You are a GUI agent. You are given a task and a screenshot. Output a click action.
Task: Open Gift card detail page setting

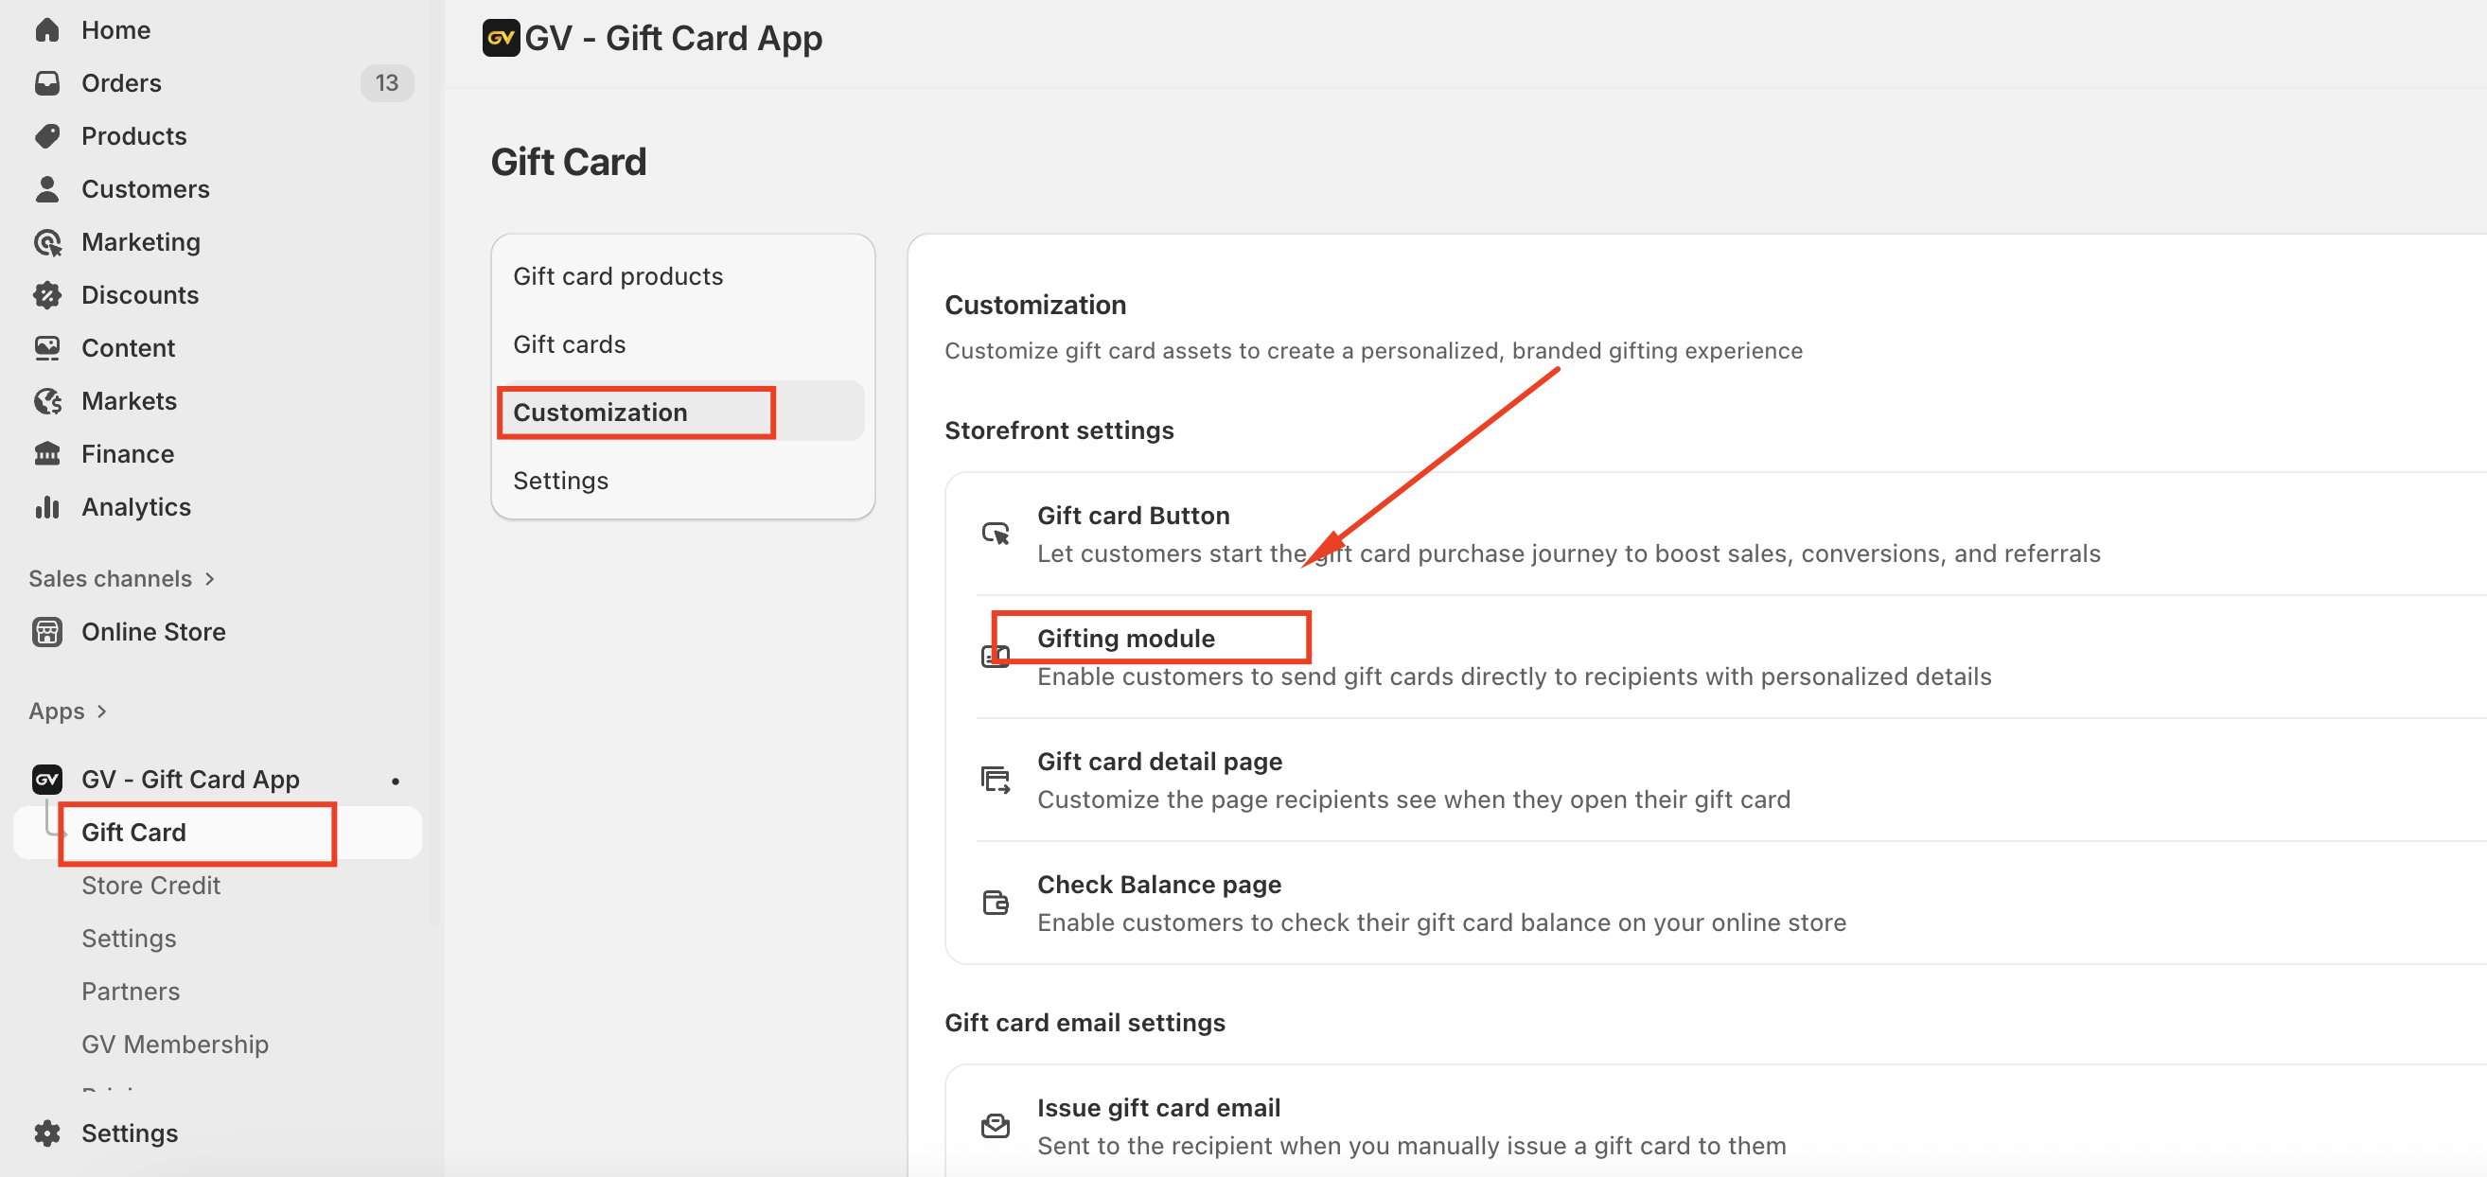point(1158,761)
